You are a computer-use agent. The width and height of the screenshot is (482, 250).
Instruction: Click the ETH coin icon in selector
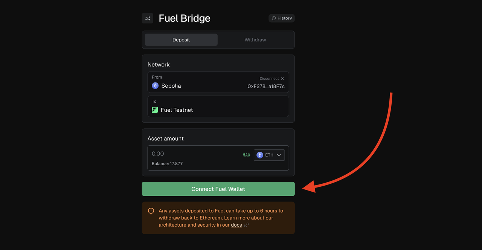coord(260,155)
